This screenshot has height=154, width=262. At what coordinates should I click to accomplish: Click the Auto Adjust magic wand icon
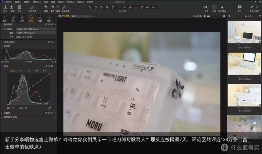tap(64, 7)
